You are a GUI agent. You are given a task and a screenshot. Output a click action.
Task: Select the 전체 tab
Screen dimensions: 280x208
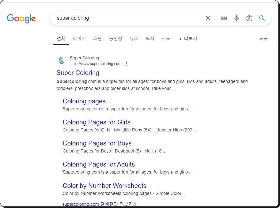(61, 38)
